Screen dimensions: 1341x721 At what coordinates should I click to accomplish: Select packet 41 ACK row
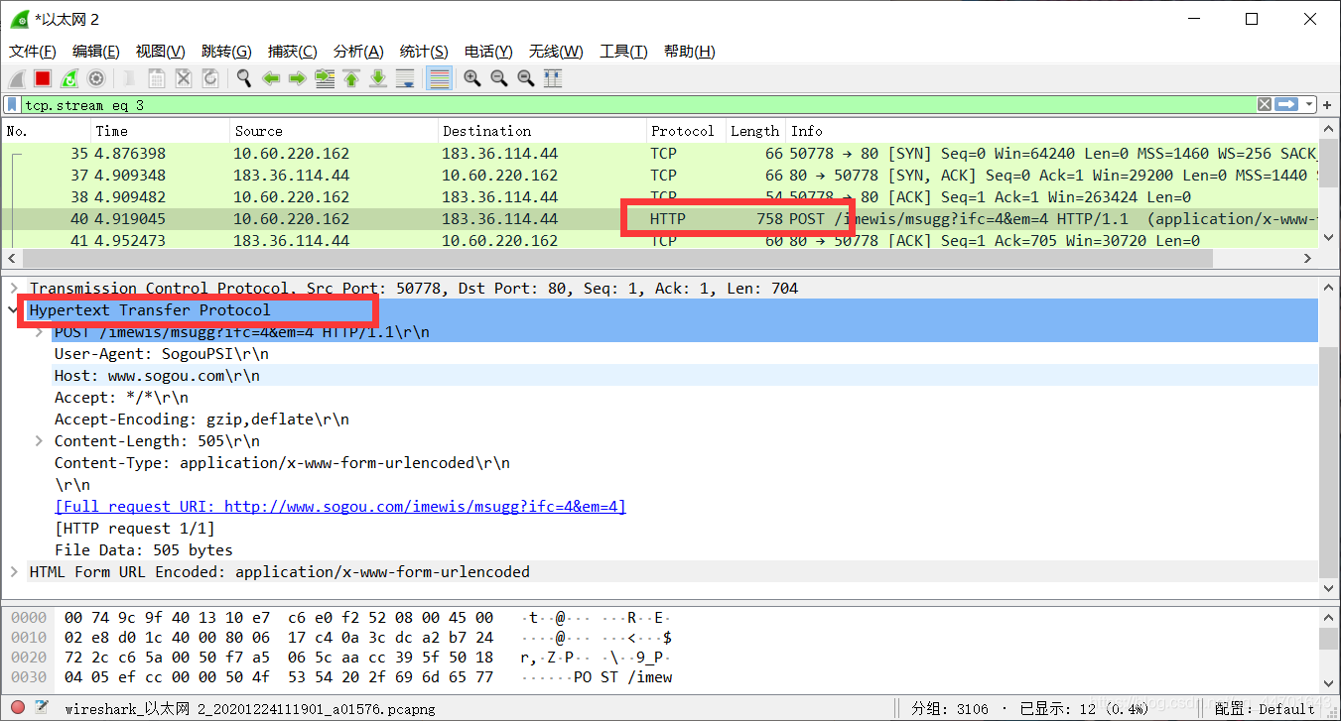click(660, 241)
